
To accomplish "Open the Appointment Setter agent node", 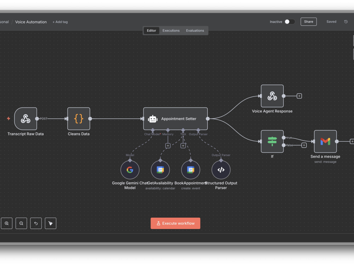I will click(176, 118).
